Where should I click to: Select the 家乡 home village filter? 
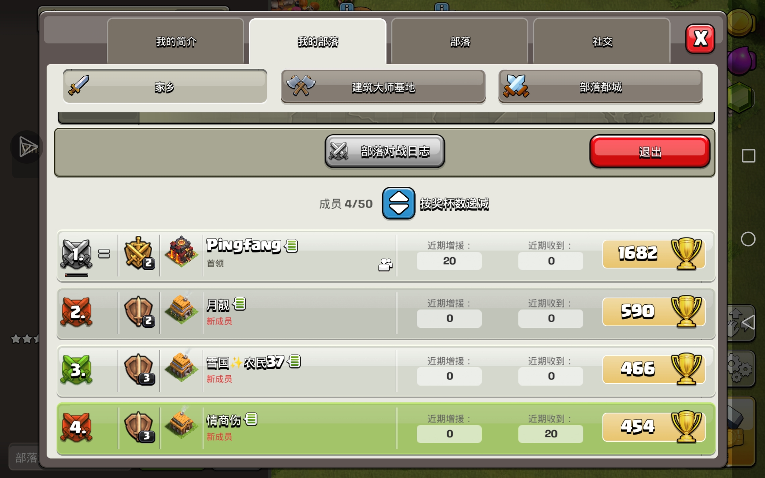pyautogui.click(x=165, y=86)
